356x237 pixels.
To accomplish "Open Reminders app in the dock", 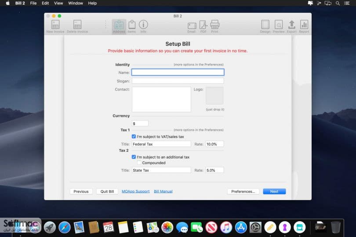I will coord(138,227).
